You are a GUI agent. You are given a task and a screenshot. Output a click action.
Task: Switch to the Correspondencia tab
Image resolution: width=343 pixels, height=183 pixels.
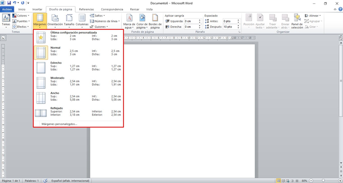coord(112,9)
